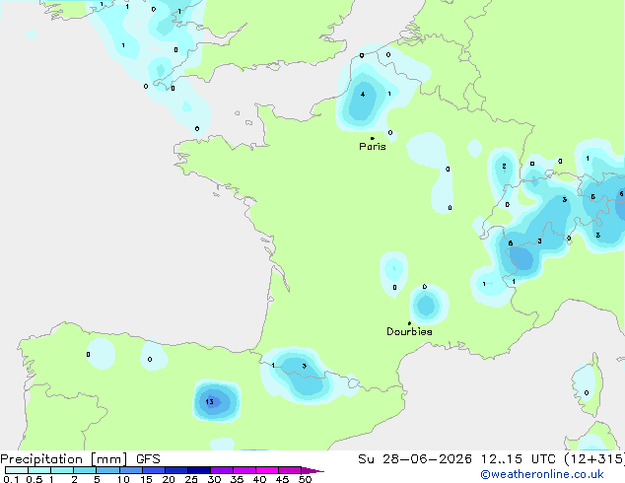Click the '(12+315)' forecast offset text
This screenshot has height=483, width=625.
(594, 459)
